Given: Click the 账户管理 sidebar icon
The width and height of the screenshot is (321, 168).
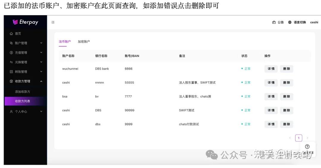Looking at the screenshot, I should pyautogui.click(x=11, y=43).
